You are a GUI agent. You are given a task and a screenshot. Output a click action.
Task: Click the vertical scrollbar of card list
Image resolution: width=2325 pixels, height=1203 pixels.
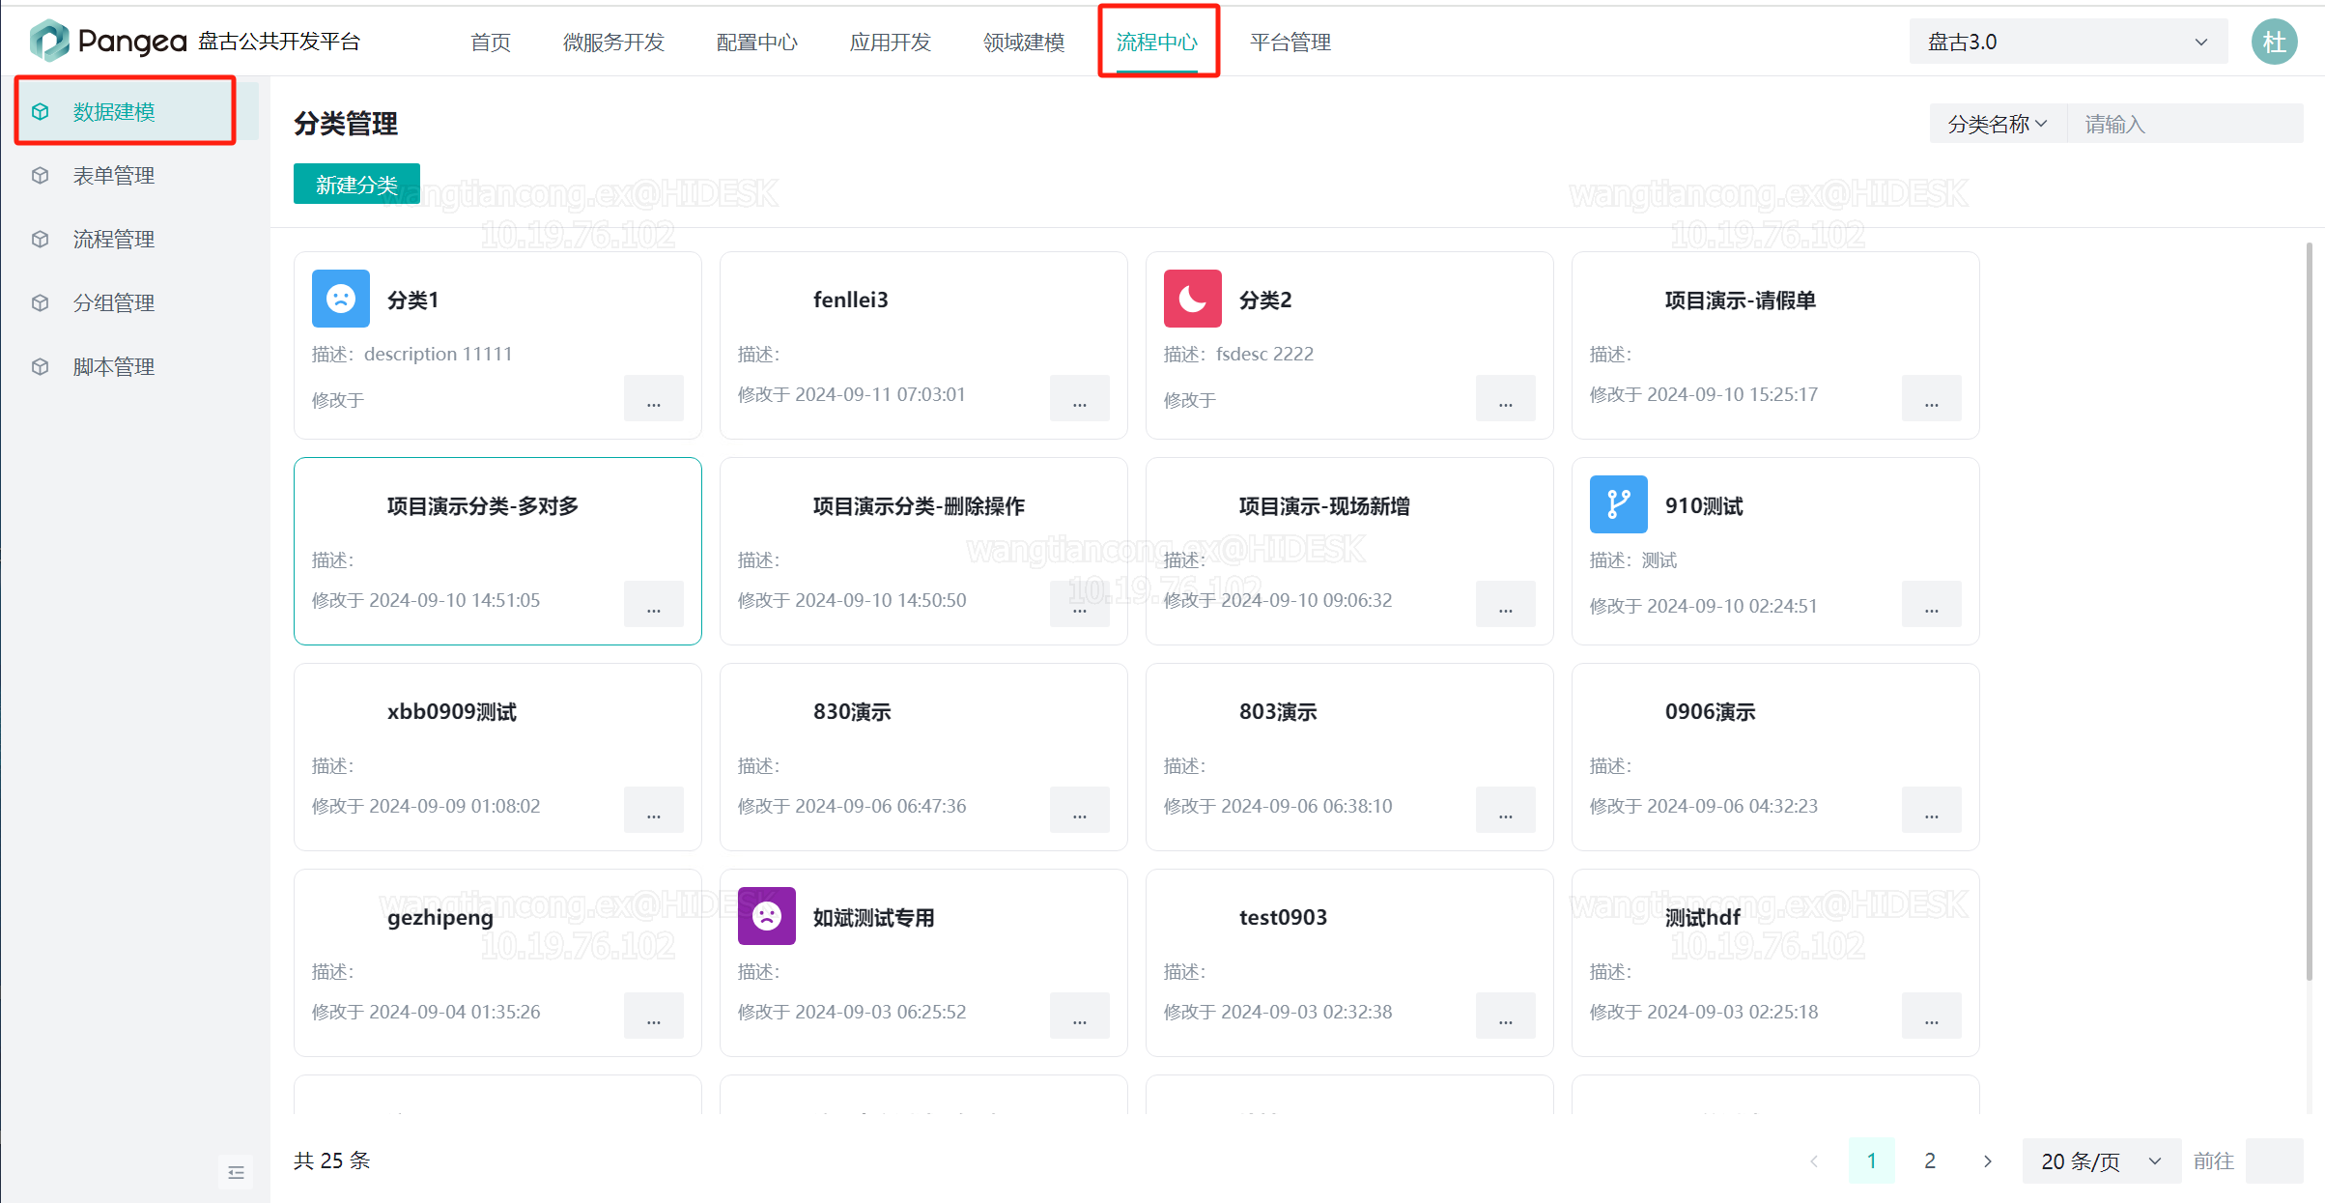[2309, 611]
